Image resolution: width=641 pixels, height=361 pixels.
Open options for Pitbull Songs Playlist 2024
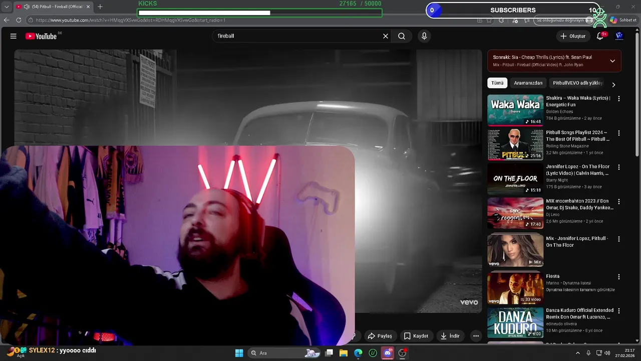tap(619, 133)
